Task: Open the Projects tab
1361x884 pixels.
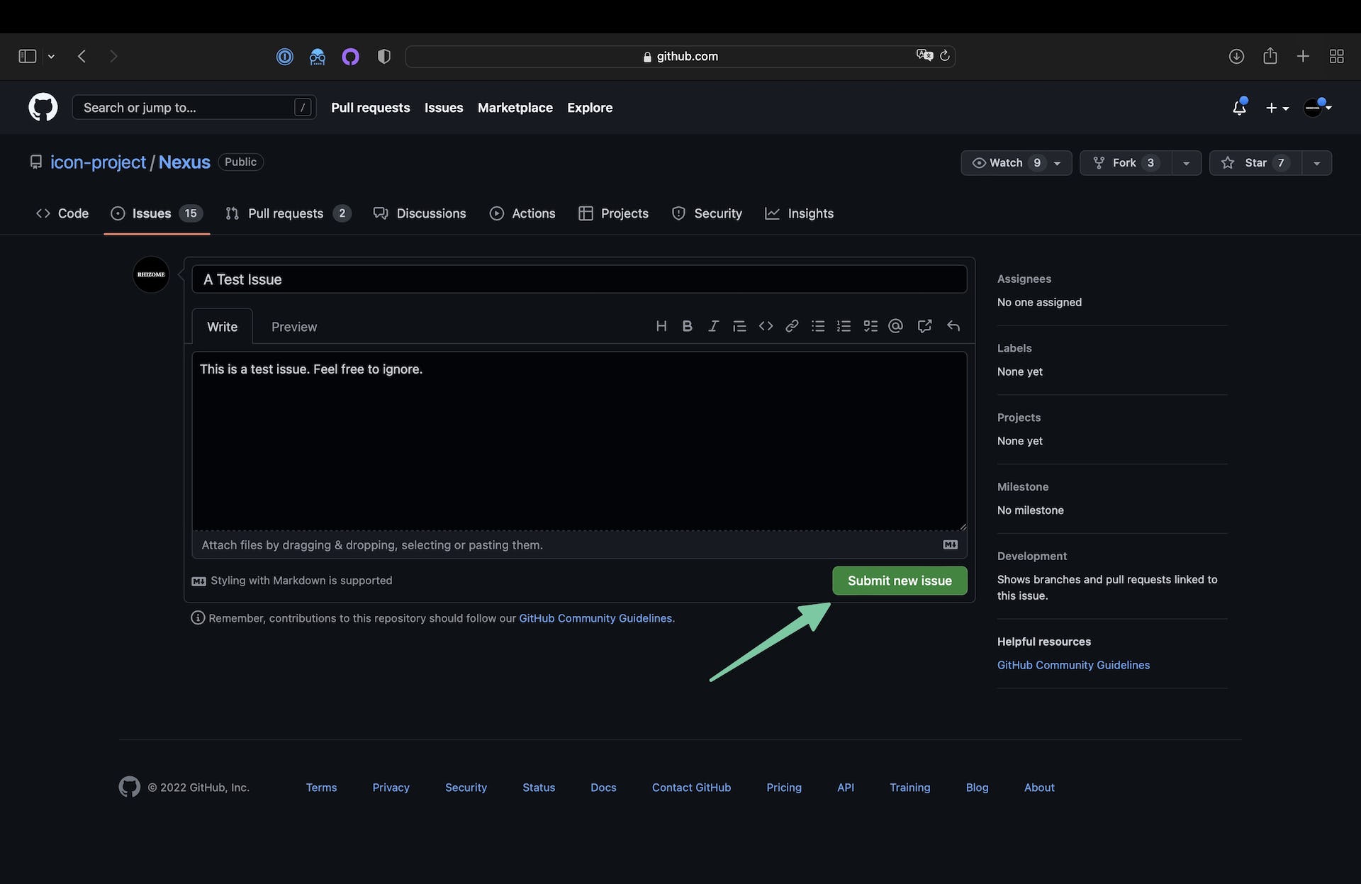Action: click(x=613, y=213)
